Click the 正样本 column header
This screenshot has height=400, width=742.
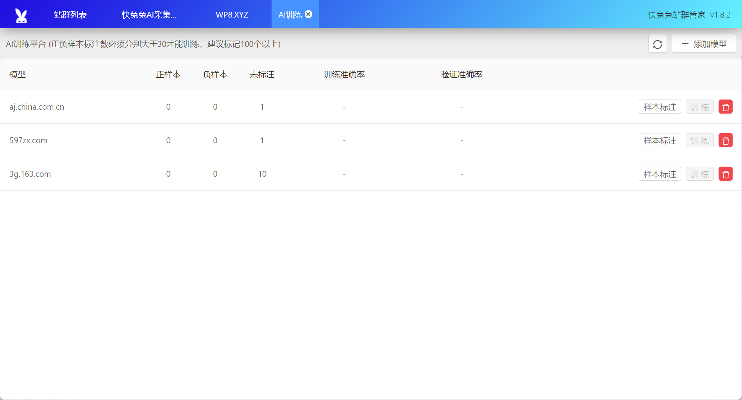click(168, 75)
